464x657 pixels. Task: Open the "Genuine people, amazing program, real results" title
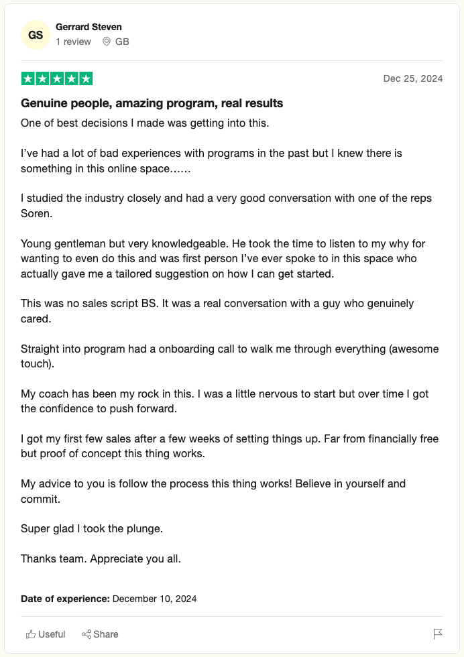(x=152, y=103)
